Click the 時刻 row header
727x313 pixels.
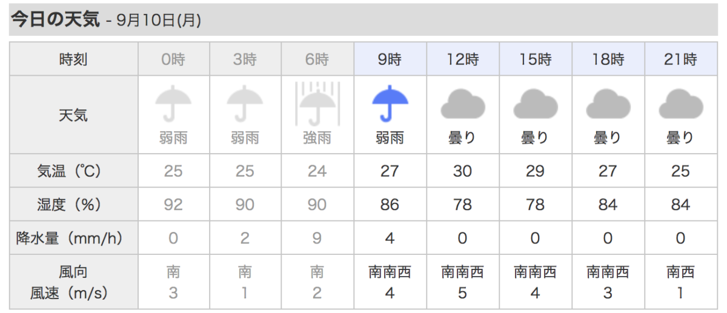tap(73, 59)
